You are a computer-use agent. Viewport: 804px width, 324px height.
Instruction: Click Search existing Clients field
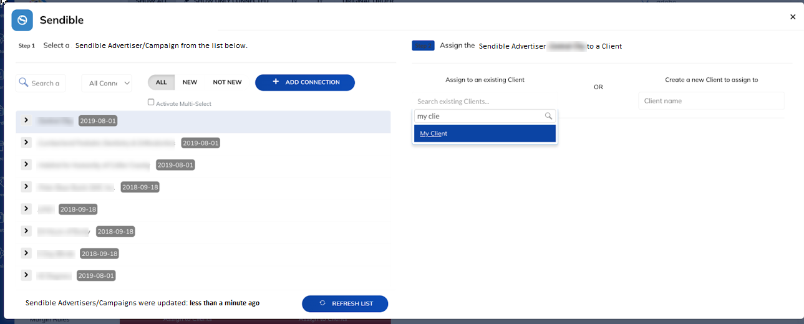click(485, 101)
